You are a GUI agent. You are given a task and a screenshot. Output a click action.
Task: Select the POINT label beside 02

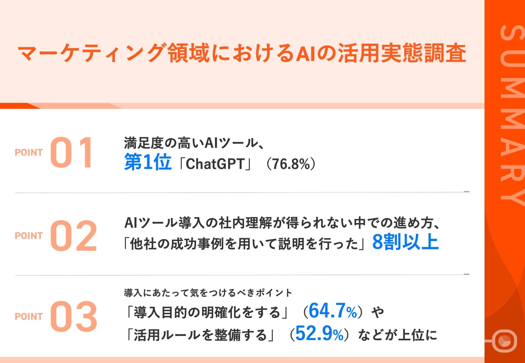pyautogui.click(x=29, y=236)
